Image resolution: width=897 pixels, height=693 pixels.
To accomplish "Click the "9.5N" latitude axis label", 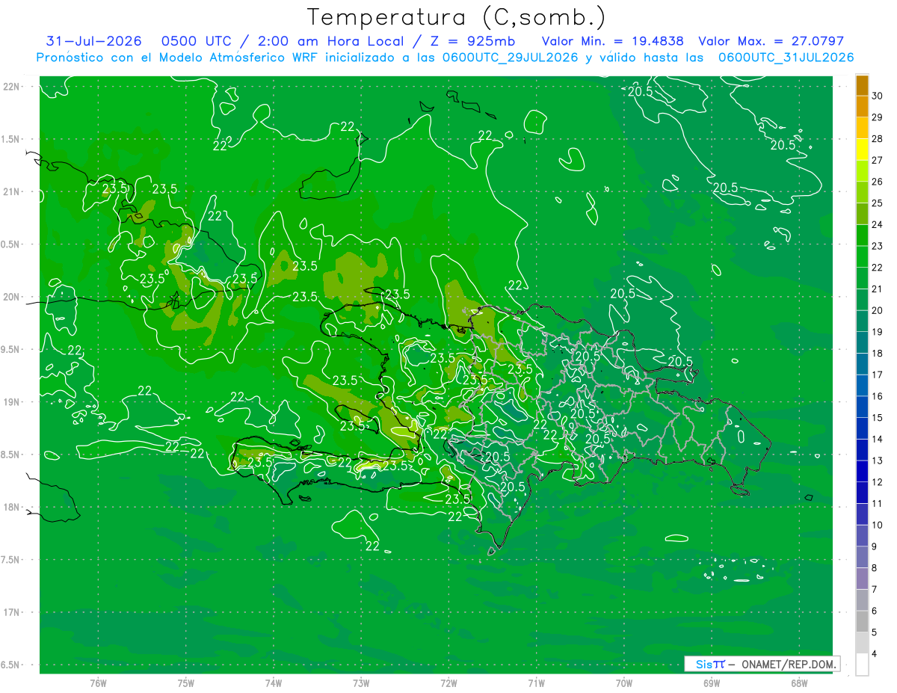I will 11,350.
